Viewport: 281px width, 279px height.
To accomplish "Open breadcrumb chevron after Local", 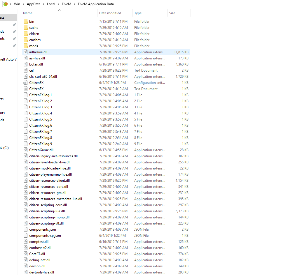I will click(x=58, y=4).
